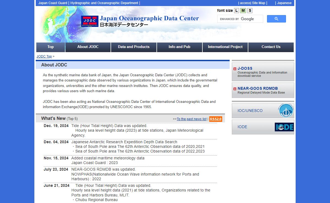Open the Contact Us menu
330x203 pixels.
click(x=271, y=47)
